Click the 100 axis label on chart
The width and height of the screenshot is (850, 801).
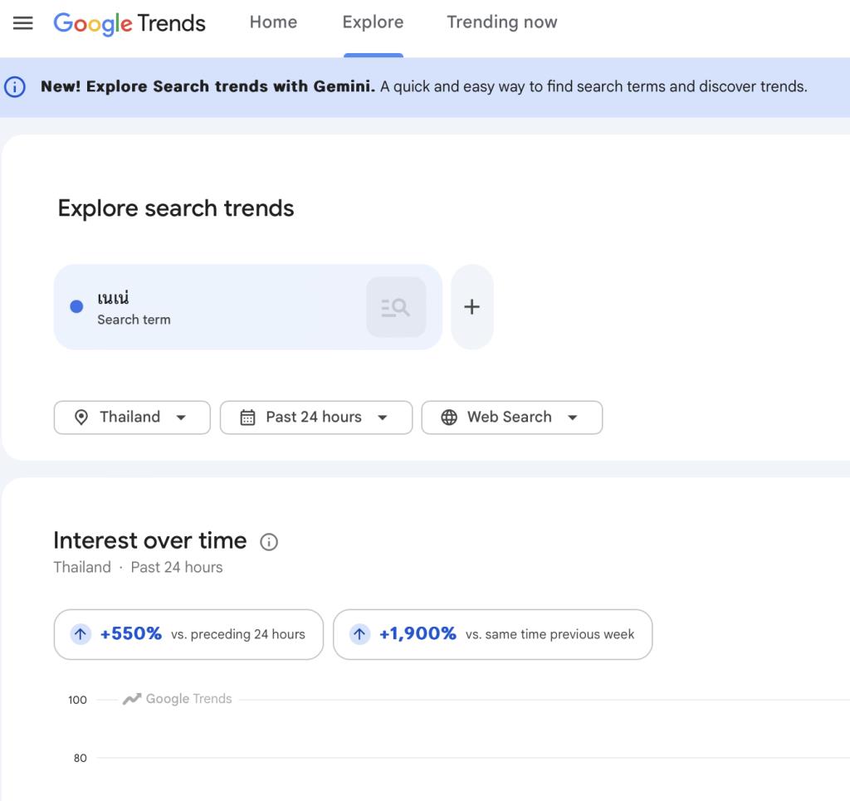[x=77, y=700]
